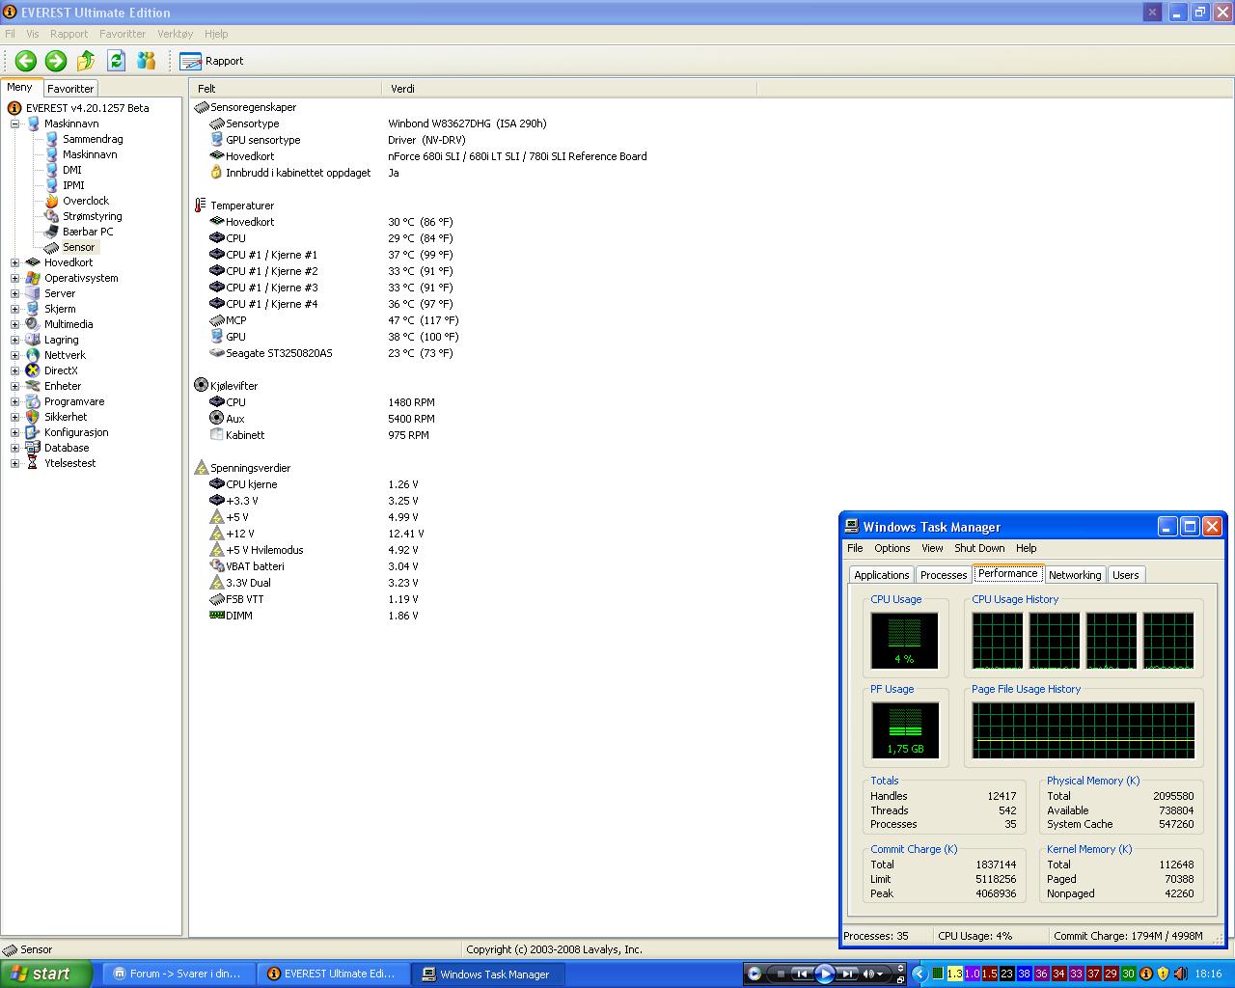Open Strømstyring power management item
The height and width of the screenshot is (988, 1235).
(92, 216)
